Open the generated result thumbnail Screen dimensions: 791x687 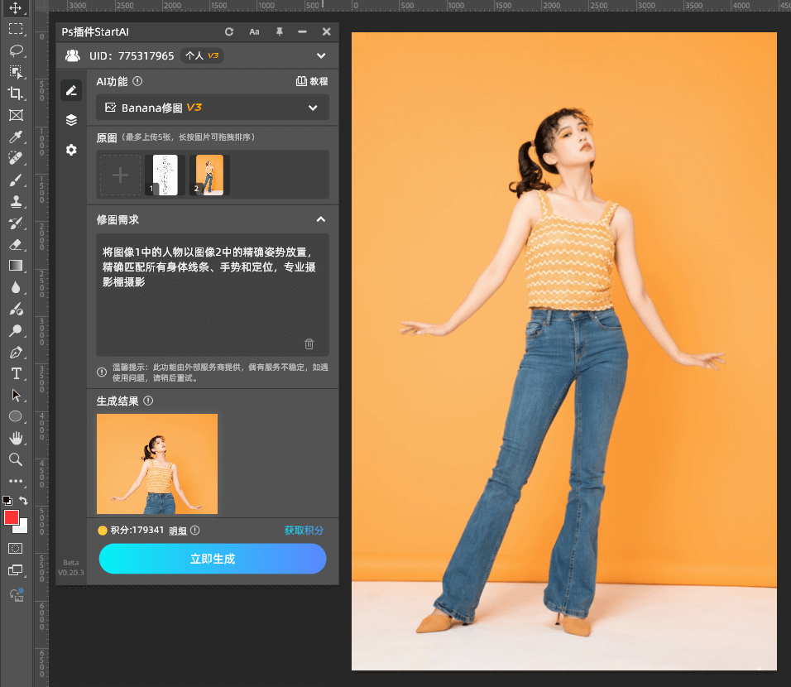156,464
